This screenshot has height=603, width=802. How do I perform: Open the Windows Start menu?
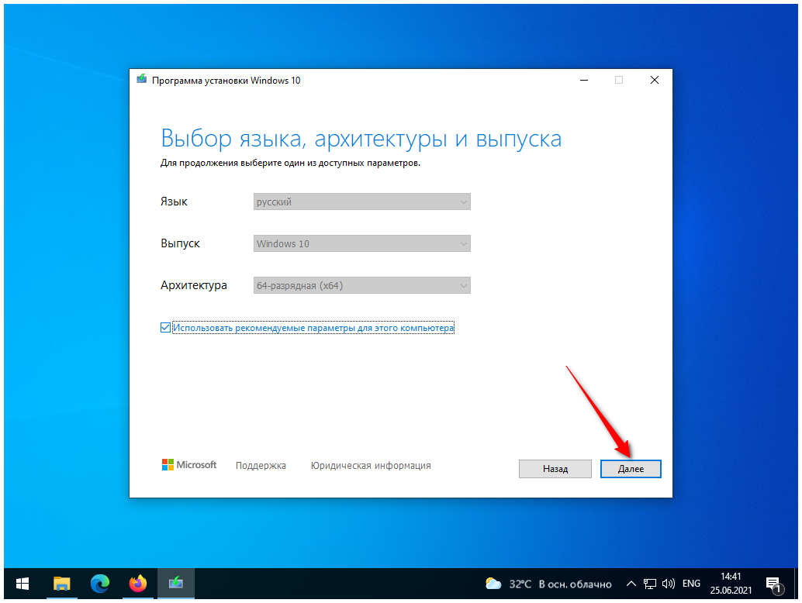22,583
